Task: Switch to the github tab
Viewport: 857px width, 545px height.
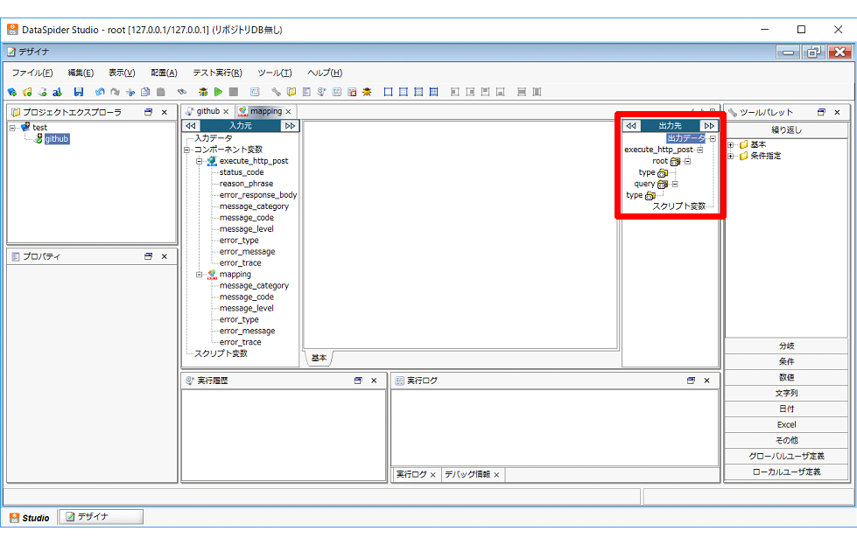Action: [x=207, y=111]
